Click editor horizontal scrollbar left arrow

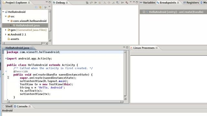pyautogui.click(x=8, y=102)
